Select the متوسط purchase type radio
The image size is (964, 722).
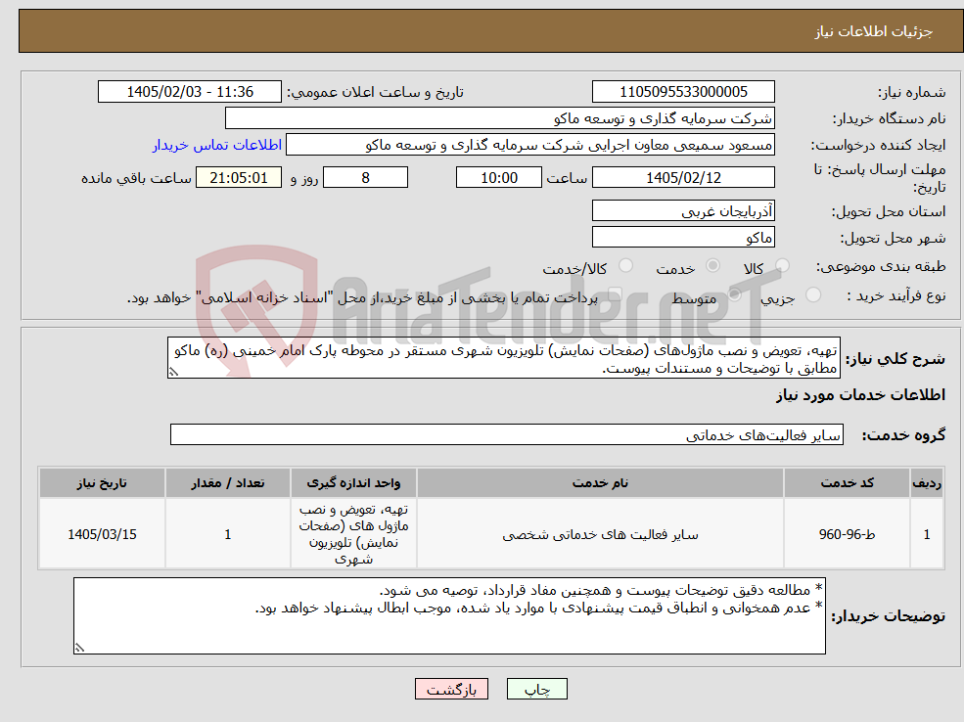(x=734, y=294)
